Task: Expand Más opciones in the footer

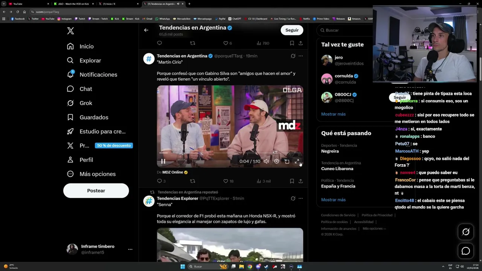Action: pyautogui.click(x=374, y=228)
